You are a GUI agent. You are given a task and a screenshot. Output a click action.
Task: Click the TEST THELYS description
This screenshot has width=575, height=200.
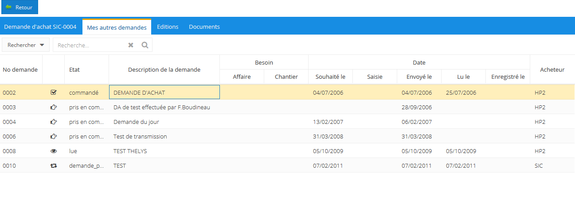[x=130, y=151]
